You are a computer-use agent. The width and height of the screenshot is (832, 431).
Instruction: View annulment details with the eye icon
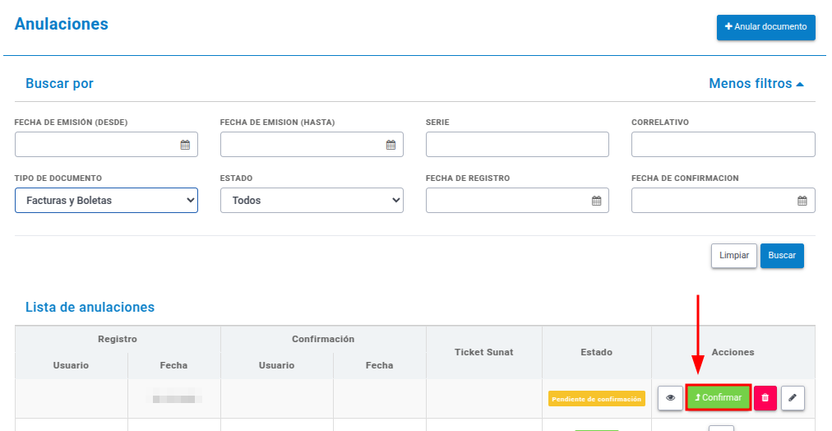tap(670, 398)
